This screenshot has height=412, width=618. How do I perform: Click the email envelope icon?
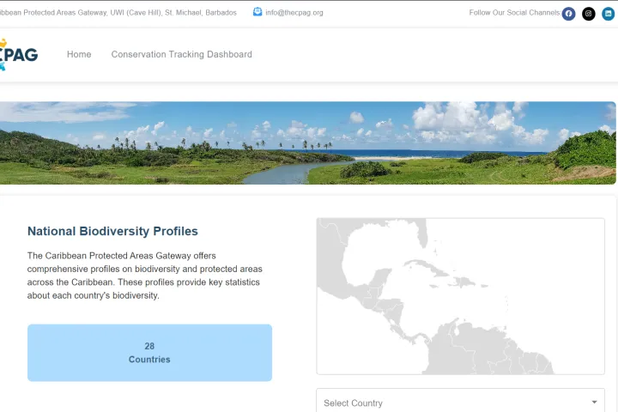click(x=257, y=12)
